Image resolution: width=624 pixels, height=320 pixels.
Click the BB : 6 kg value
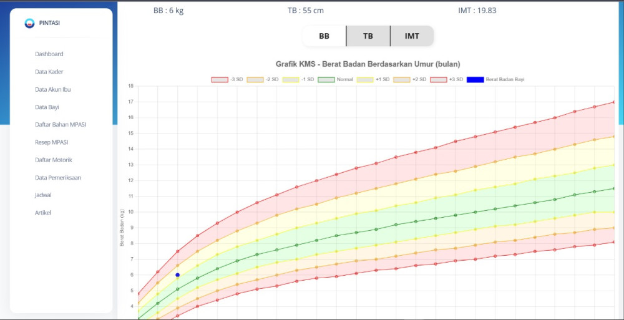tap(168, 11)
